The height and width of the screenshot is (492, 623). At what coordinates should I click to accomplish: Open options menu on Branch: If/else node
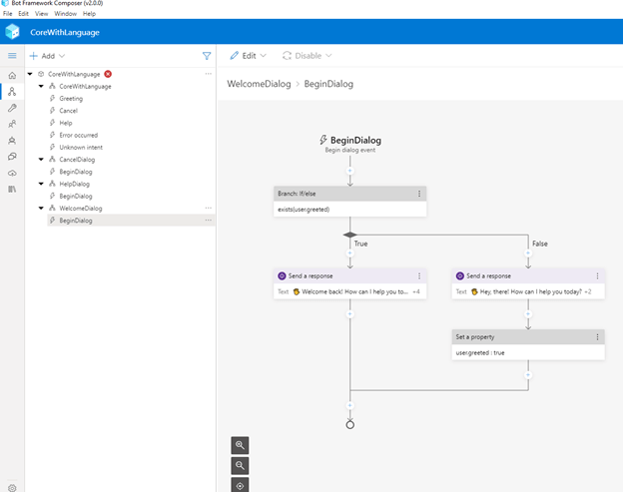click(419, 194)
